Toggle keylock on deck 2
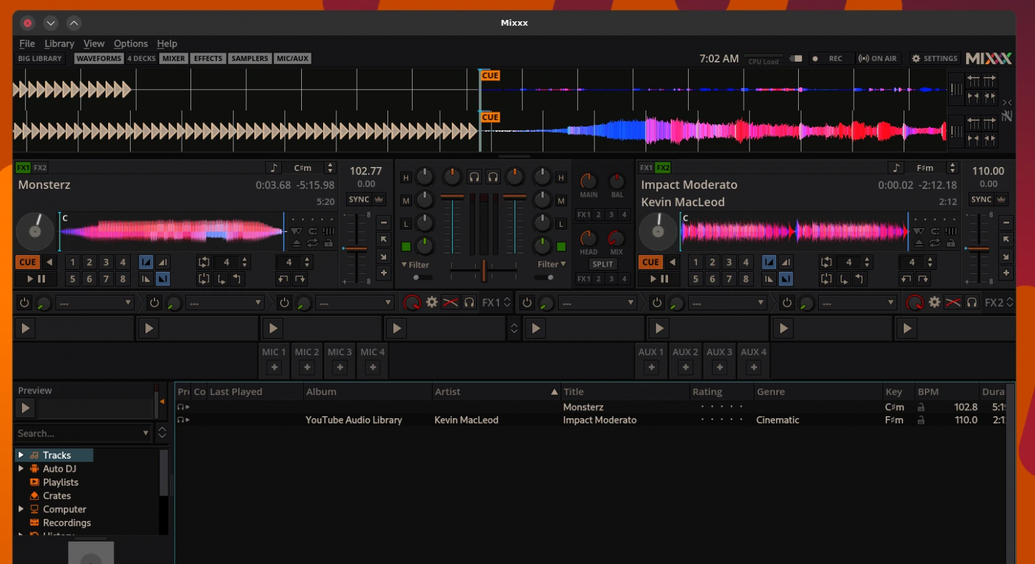The height and width of the screenshot is (564, 1035). point(951,243)
